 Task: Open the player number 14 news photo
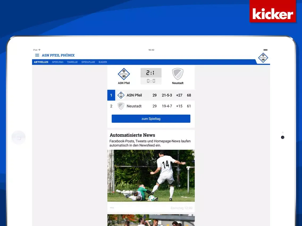click(151, 176)
